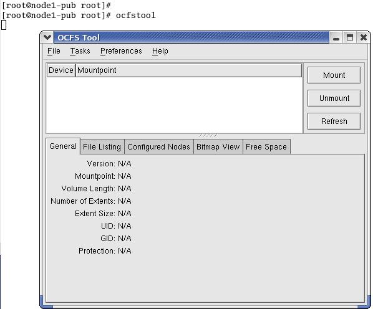Click the Device column header

click(x=61, y=70)
